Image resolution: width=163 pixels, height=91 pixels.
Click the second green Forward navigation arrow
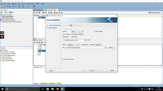(23, 6)
